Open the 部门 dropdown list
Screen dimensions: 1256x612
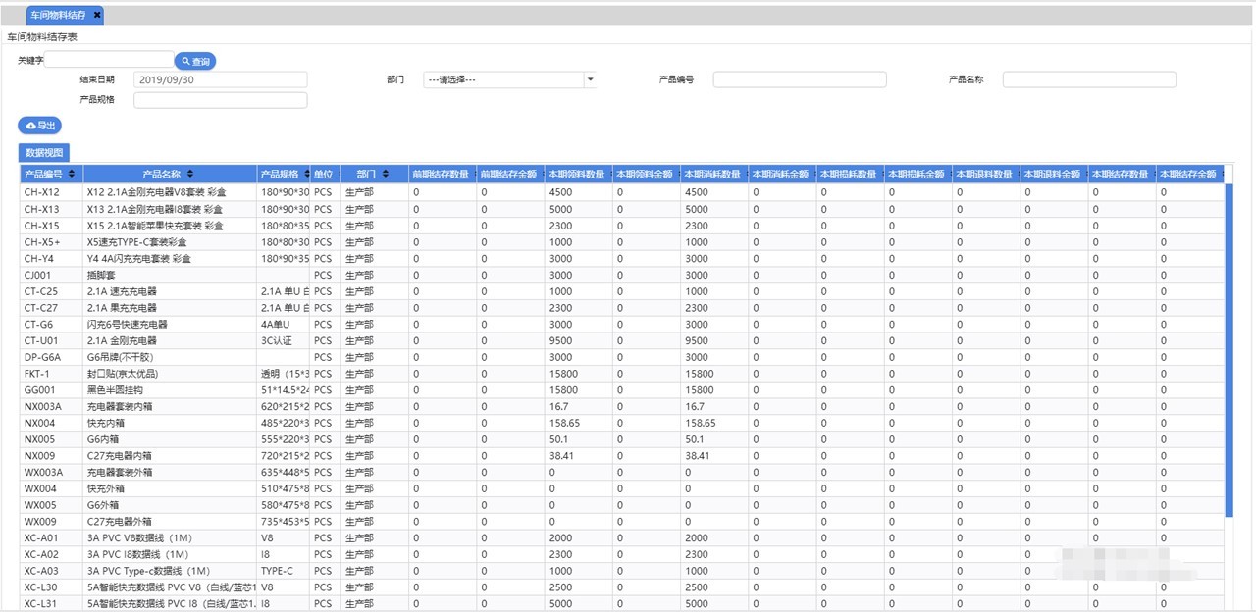[x=590, y=79]
